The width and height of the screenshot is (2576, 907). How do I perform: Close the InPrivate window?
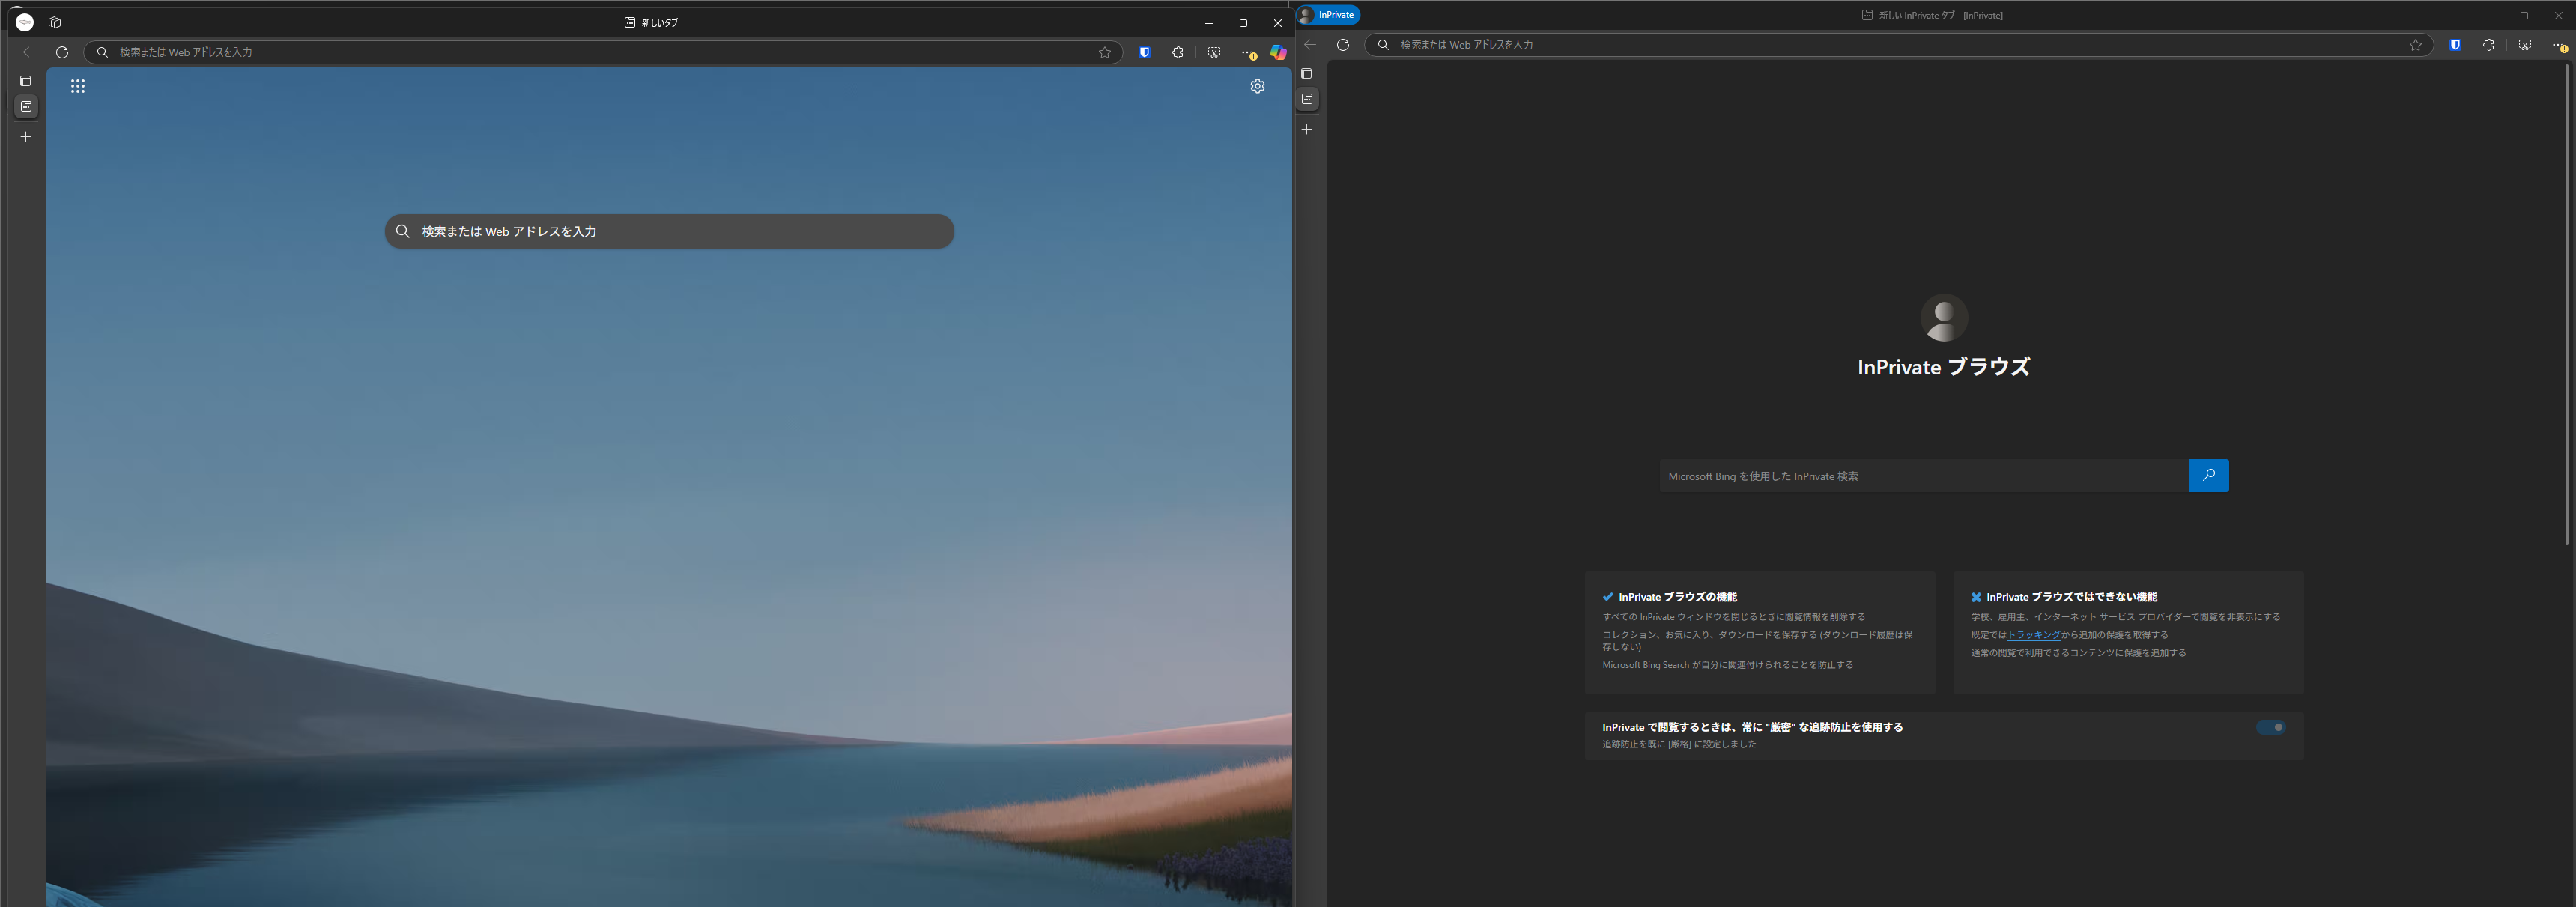pos(2558,16)
